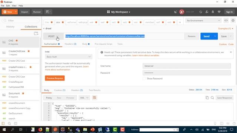Open notifications bell icon
Viewport: 237px width, 133px height.
click(x=213, y=12)
